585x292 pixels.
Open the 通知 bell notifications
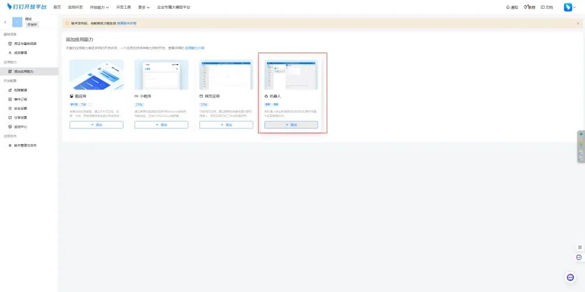click(512, 7)
